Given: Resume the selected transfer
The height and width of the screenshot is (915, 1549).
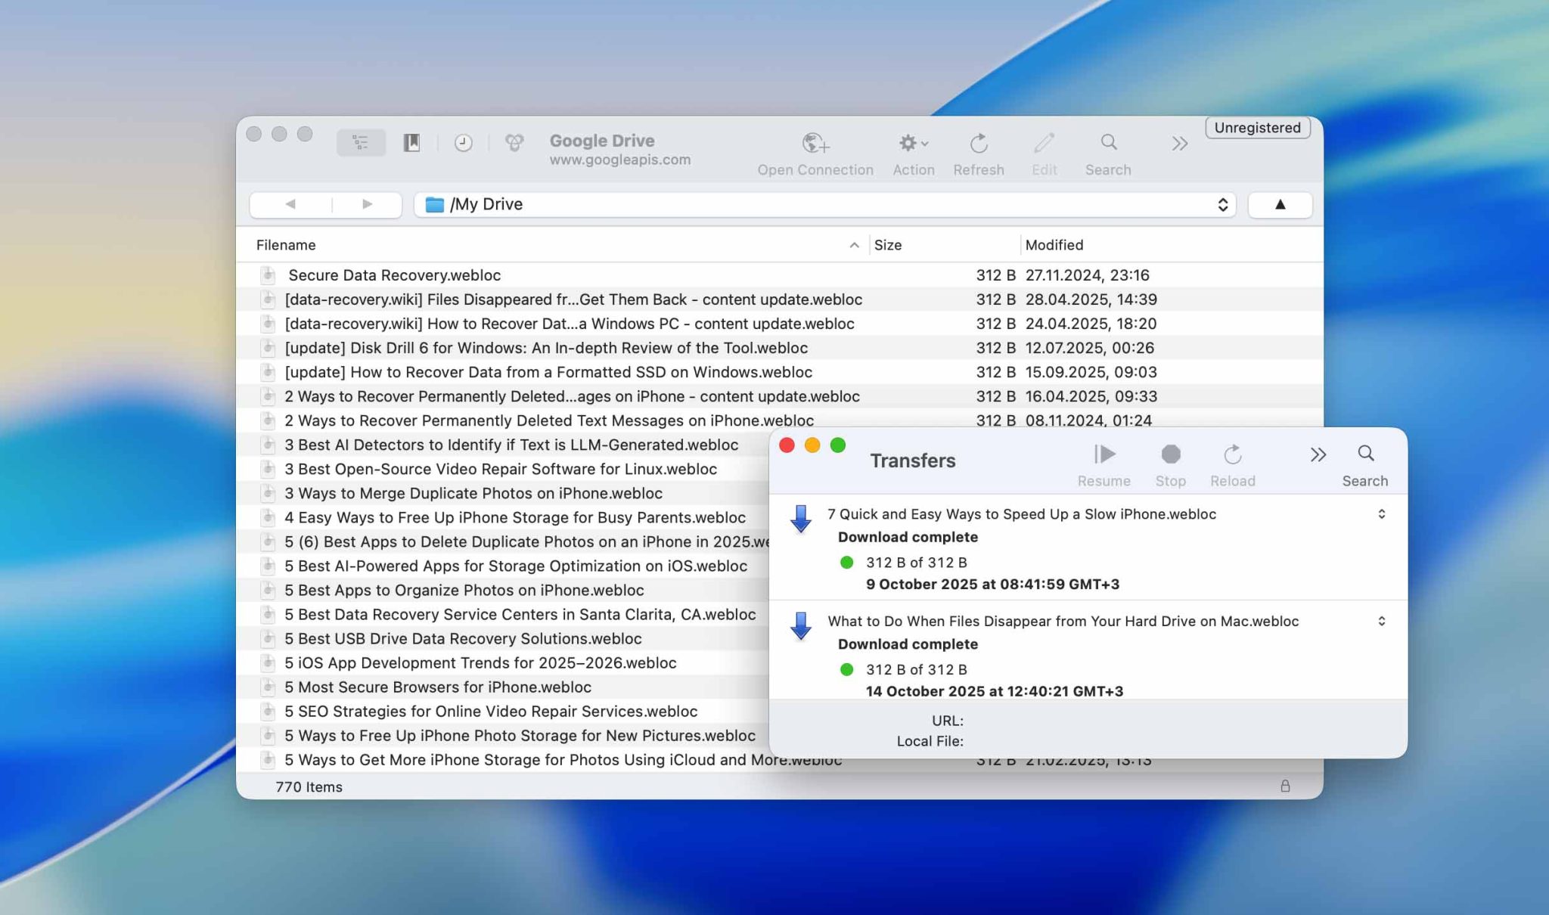Looking at the screenshot, I should pos(1104,455).
